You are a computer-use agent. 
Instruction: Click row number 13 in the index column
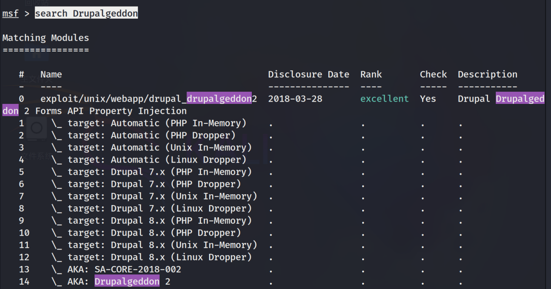[x=24, y=269]
